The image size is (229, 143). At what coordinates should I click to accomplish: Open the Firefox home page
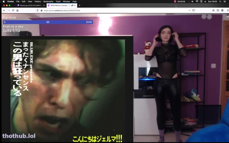click(18, 10)
